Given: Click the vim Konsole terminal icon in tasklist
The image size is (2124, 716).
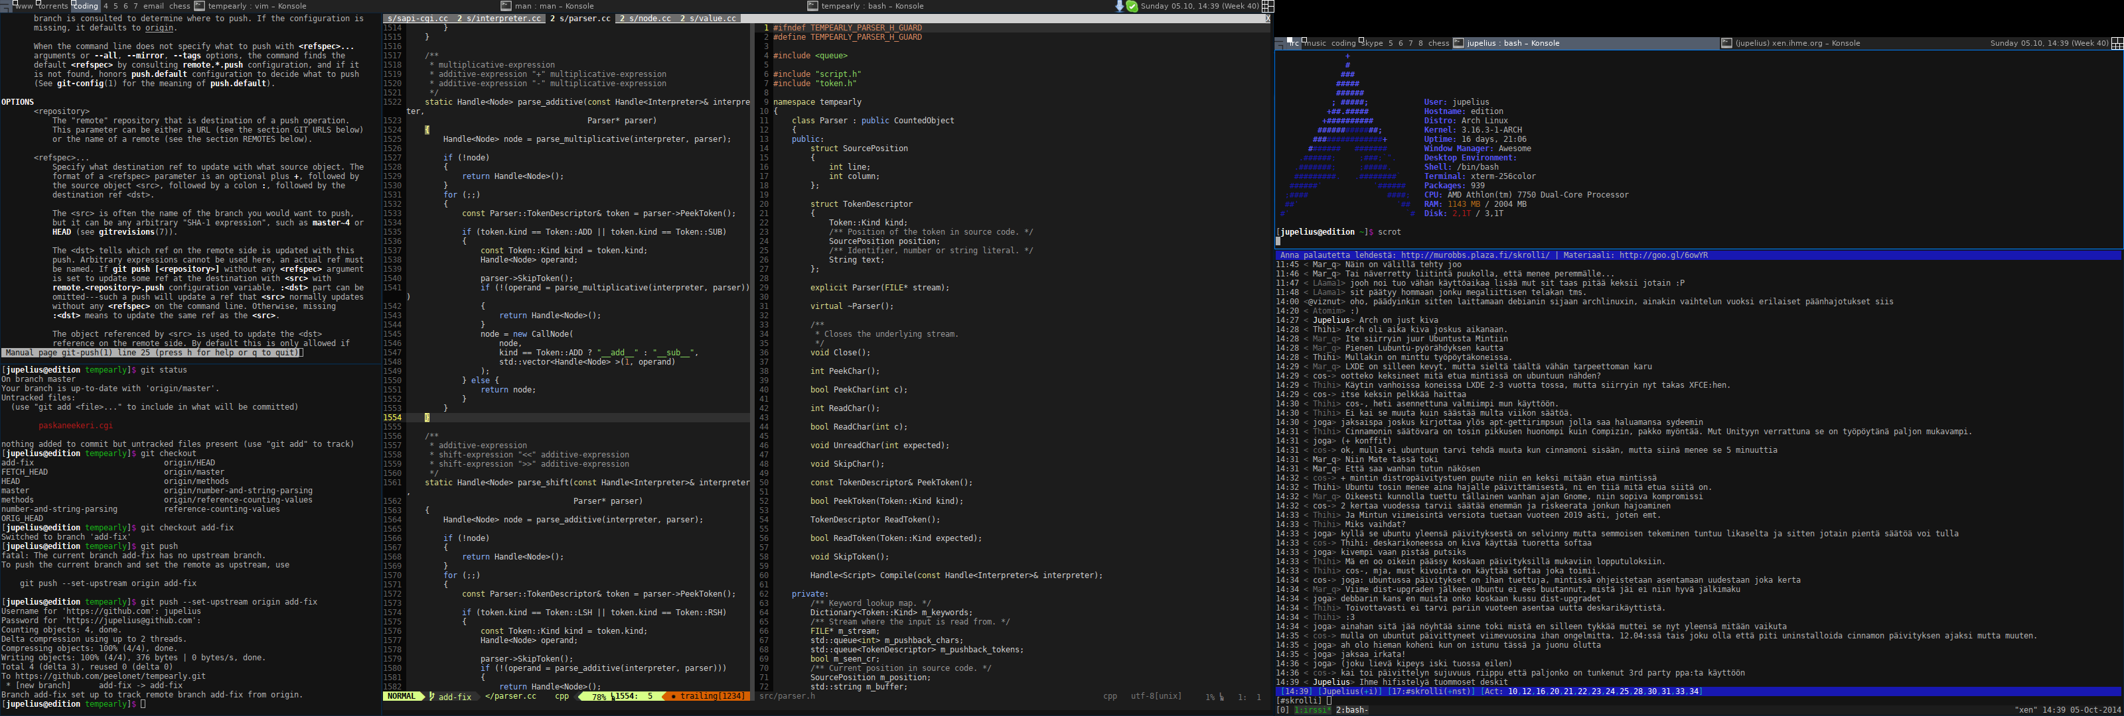Looking at the screenshot, I should (198, 6).
